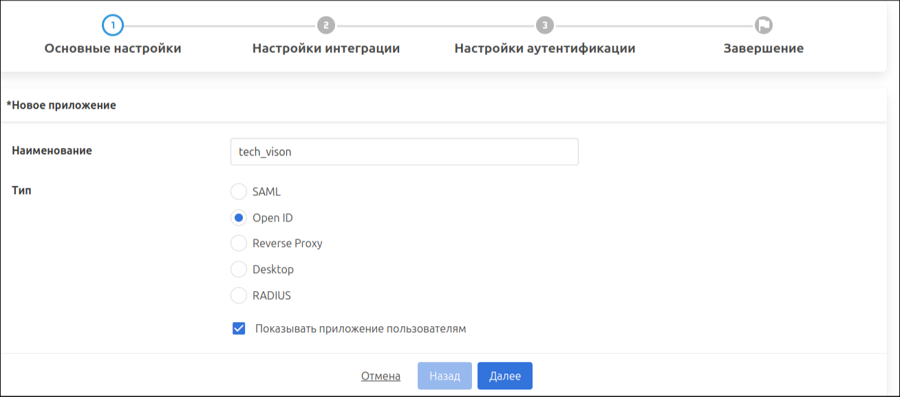Select the Desktop radio button

[239, 270]
